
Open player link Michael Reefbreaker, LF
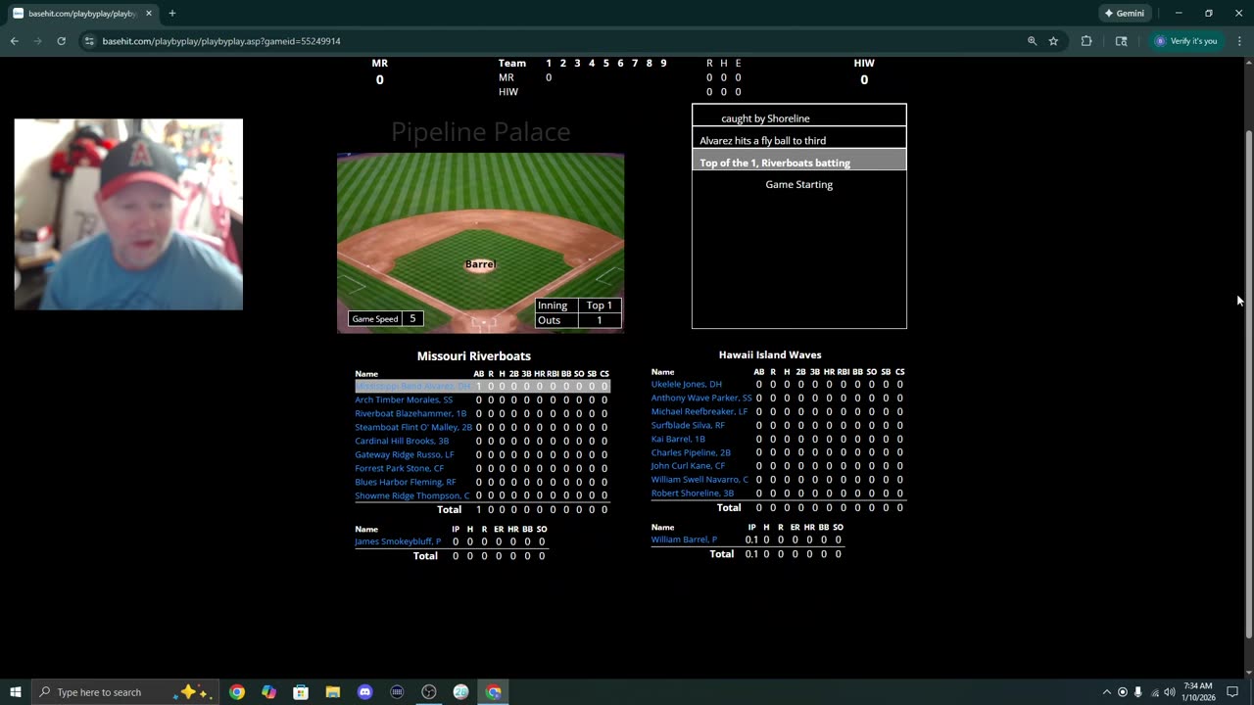(x=699, y=411)
